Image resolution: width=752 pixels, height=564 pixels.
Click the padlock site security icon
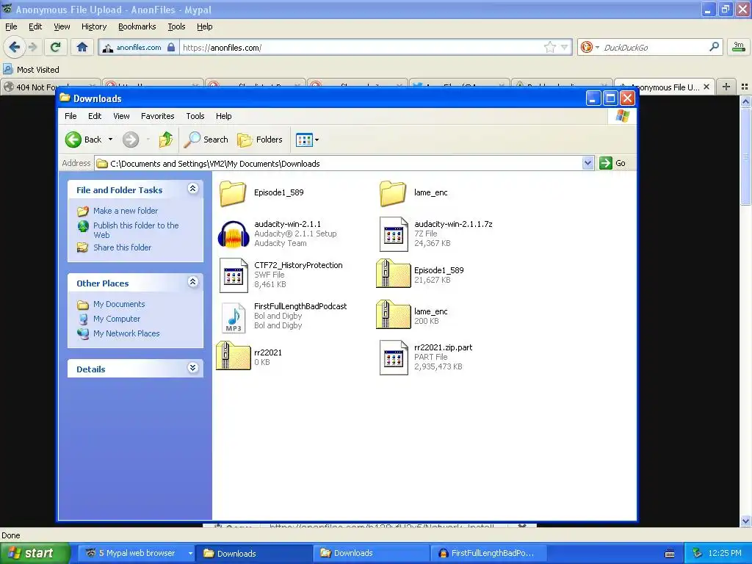[170, 47]
